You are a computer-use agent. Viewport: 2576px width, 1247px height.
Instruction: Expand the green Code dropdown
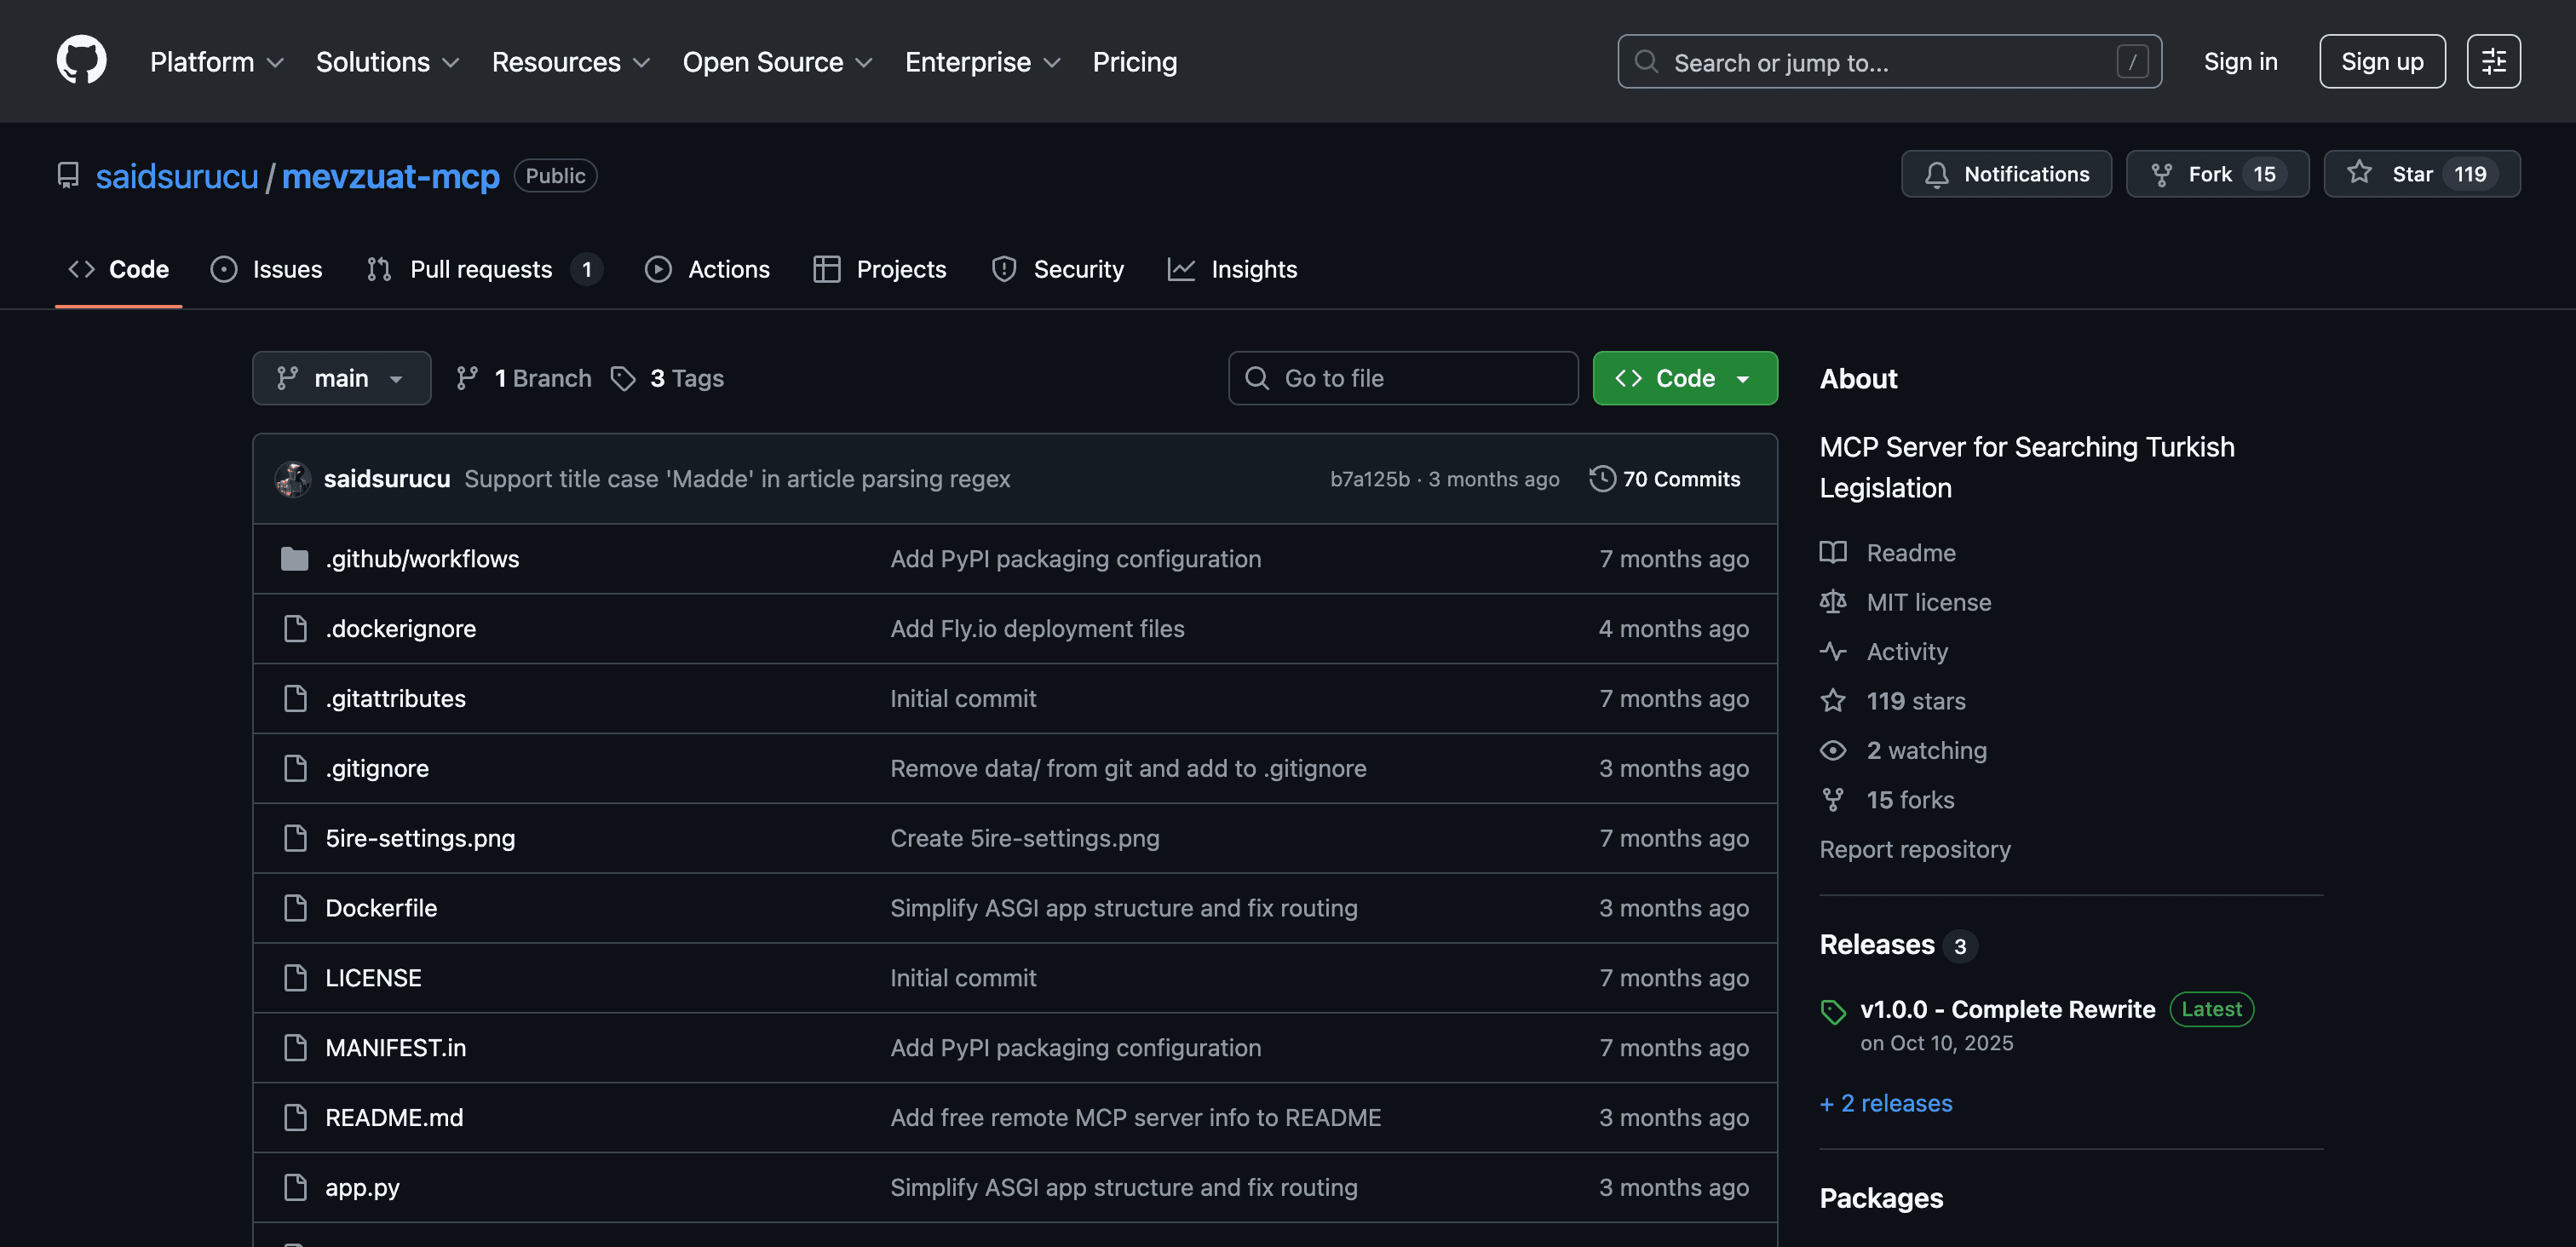point(1684,378)
